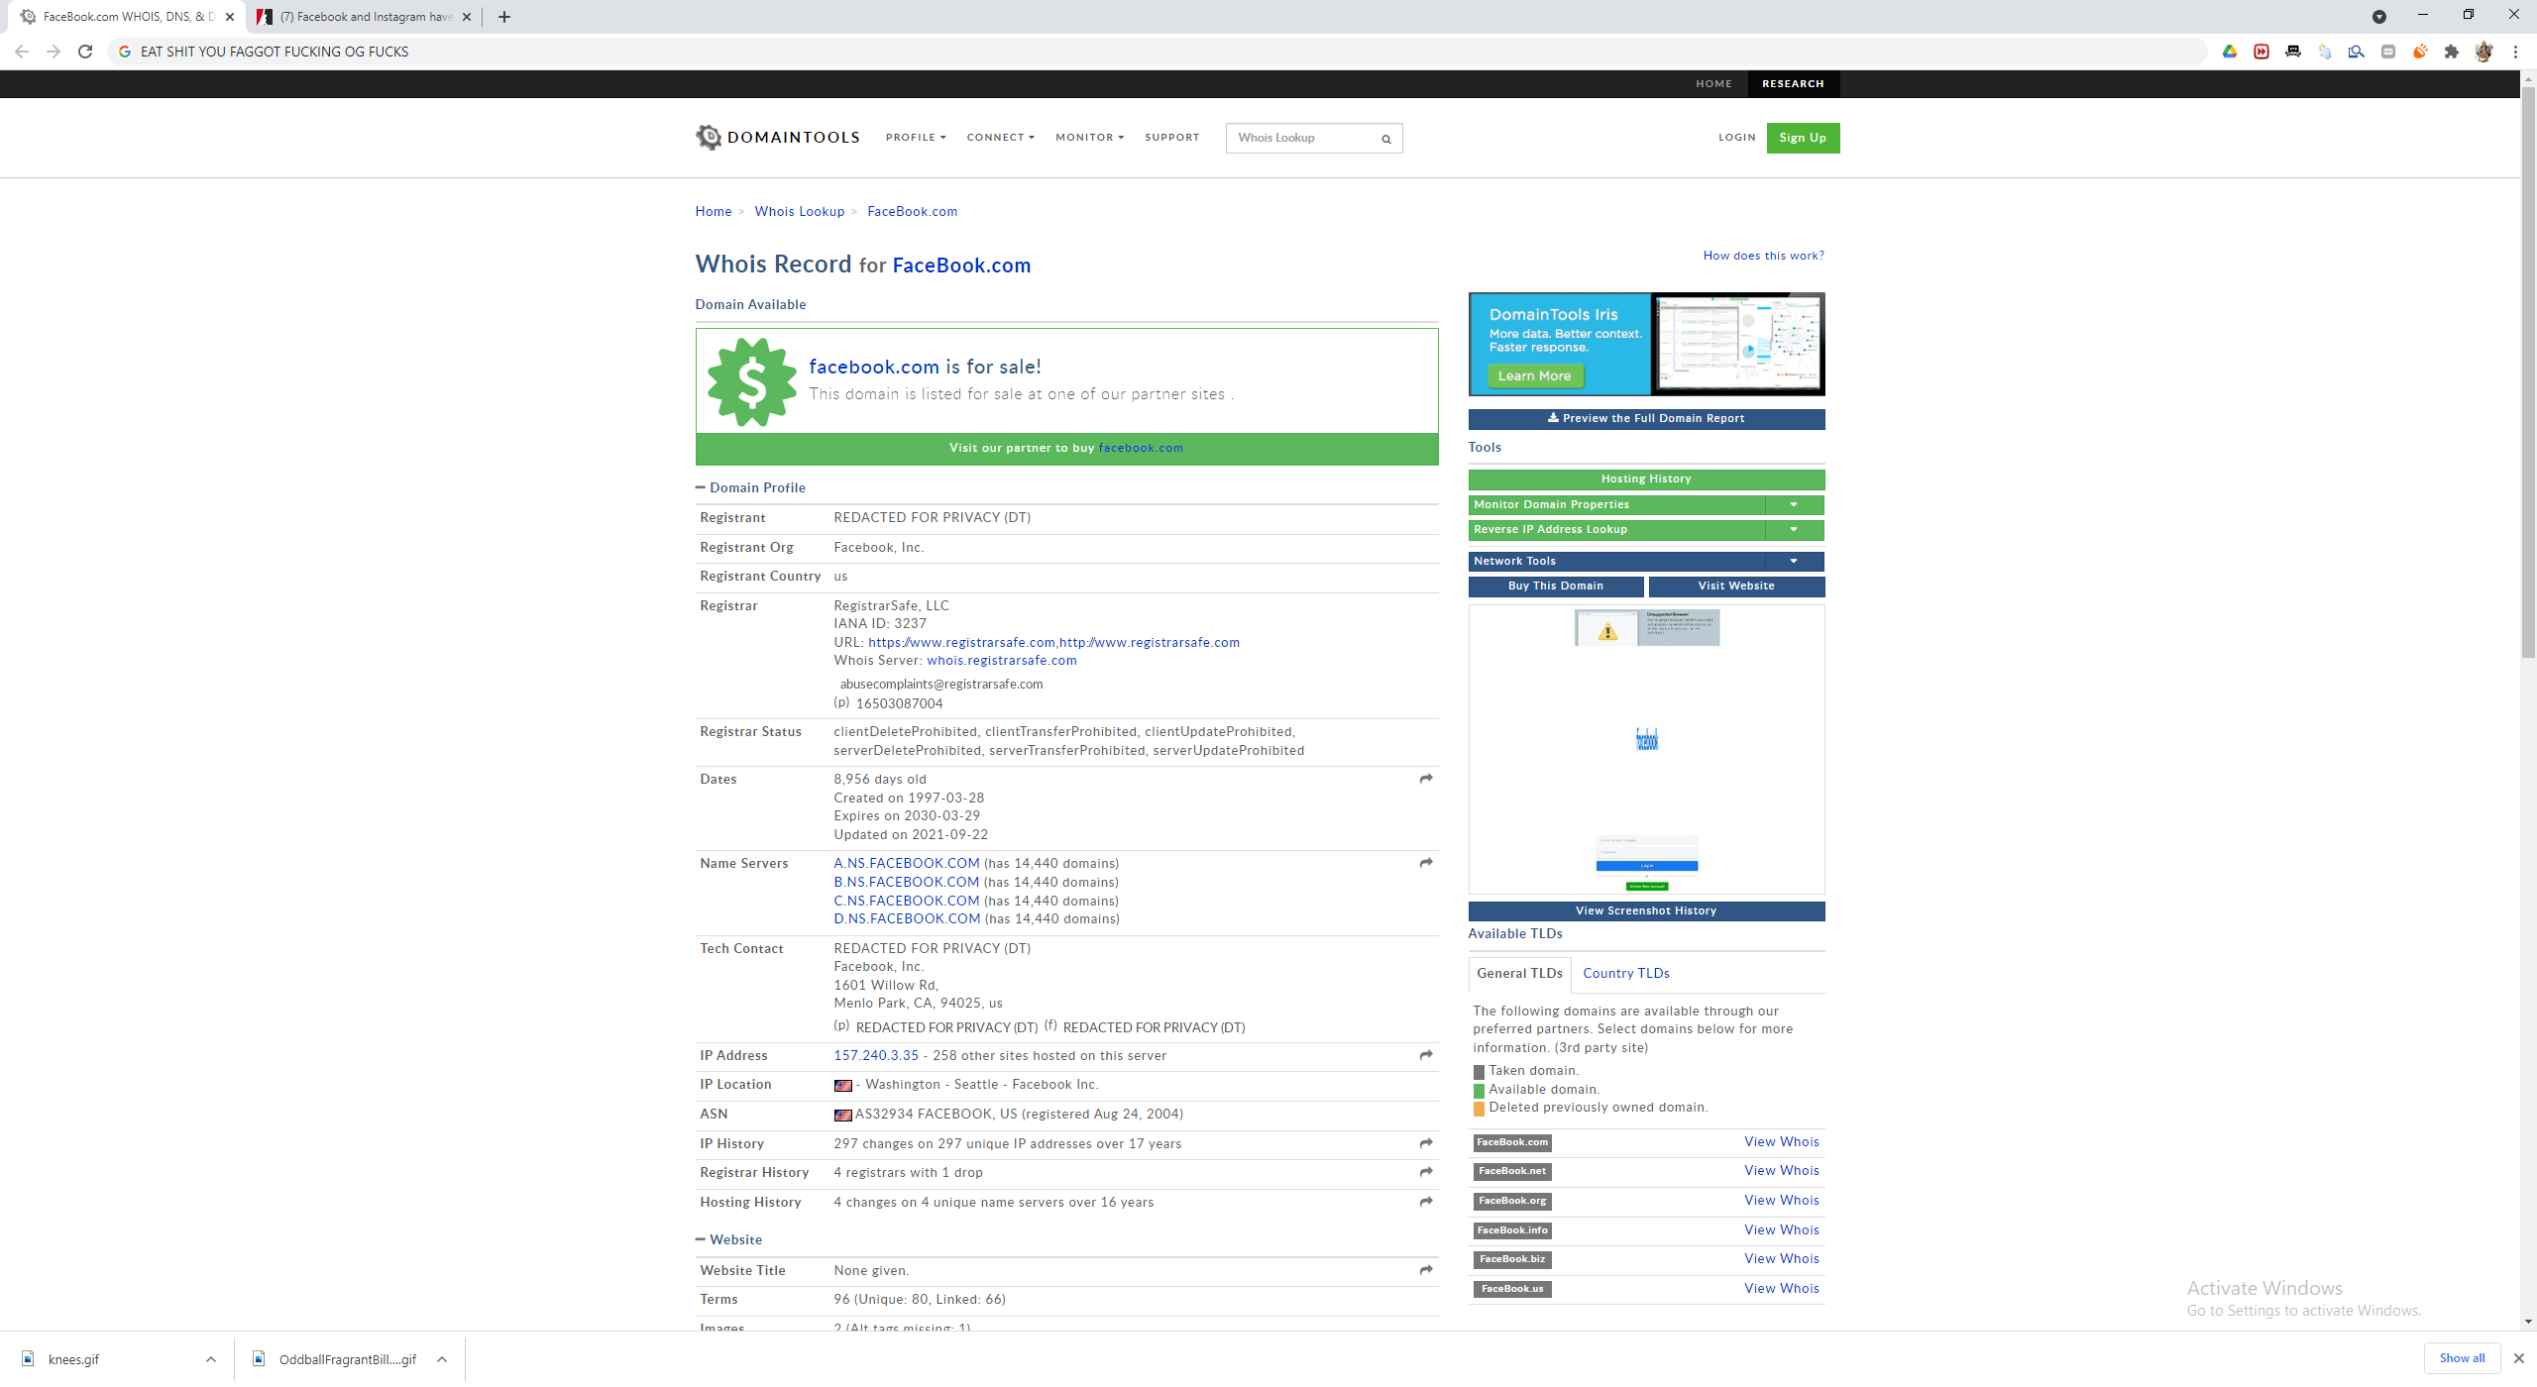Click the green dollar sign sale badge
Viewport: 2537px width, 1387px height.
(x=751, y=382)
